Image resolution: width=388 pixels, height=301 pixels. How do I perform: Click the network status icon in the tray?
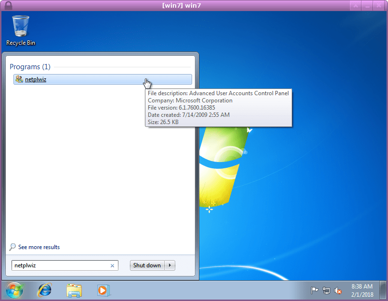[x=326, y=290]
